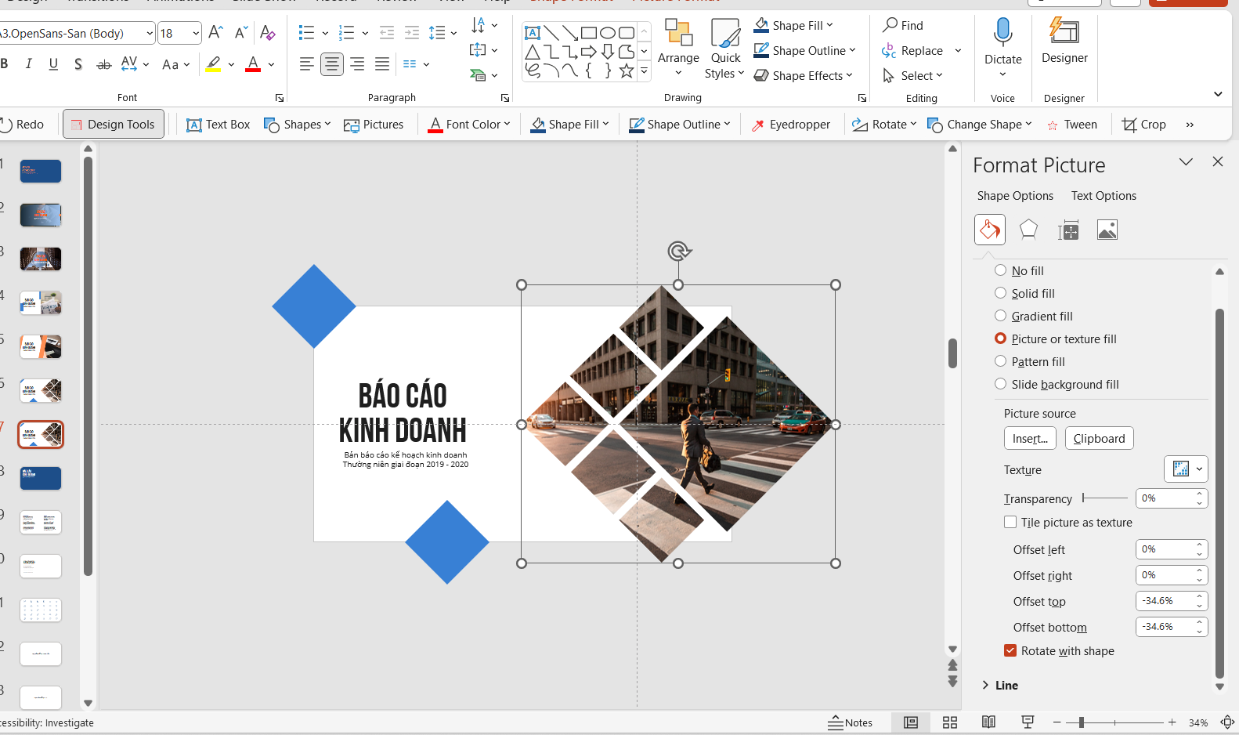Start Dictate voice input
This screenshot has width=1239, height=735.
(x=1002, y=49)
